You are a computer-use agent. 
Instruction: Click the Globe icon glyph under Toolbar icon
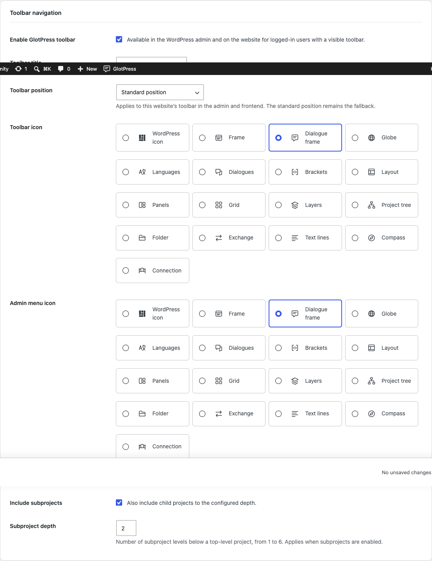coord(372,138)
